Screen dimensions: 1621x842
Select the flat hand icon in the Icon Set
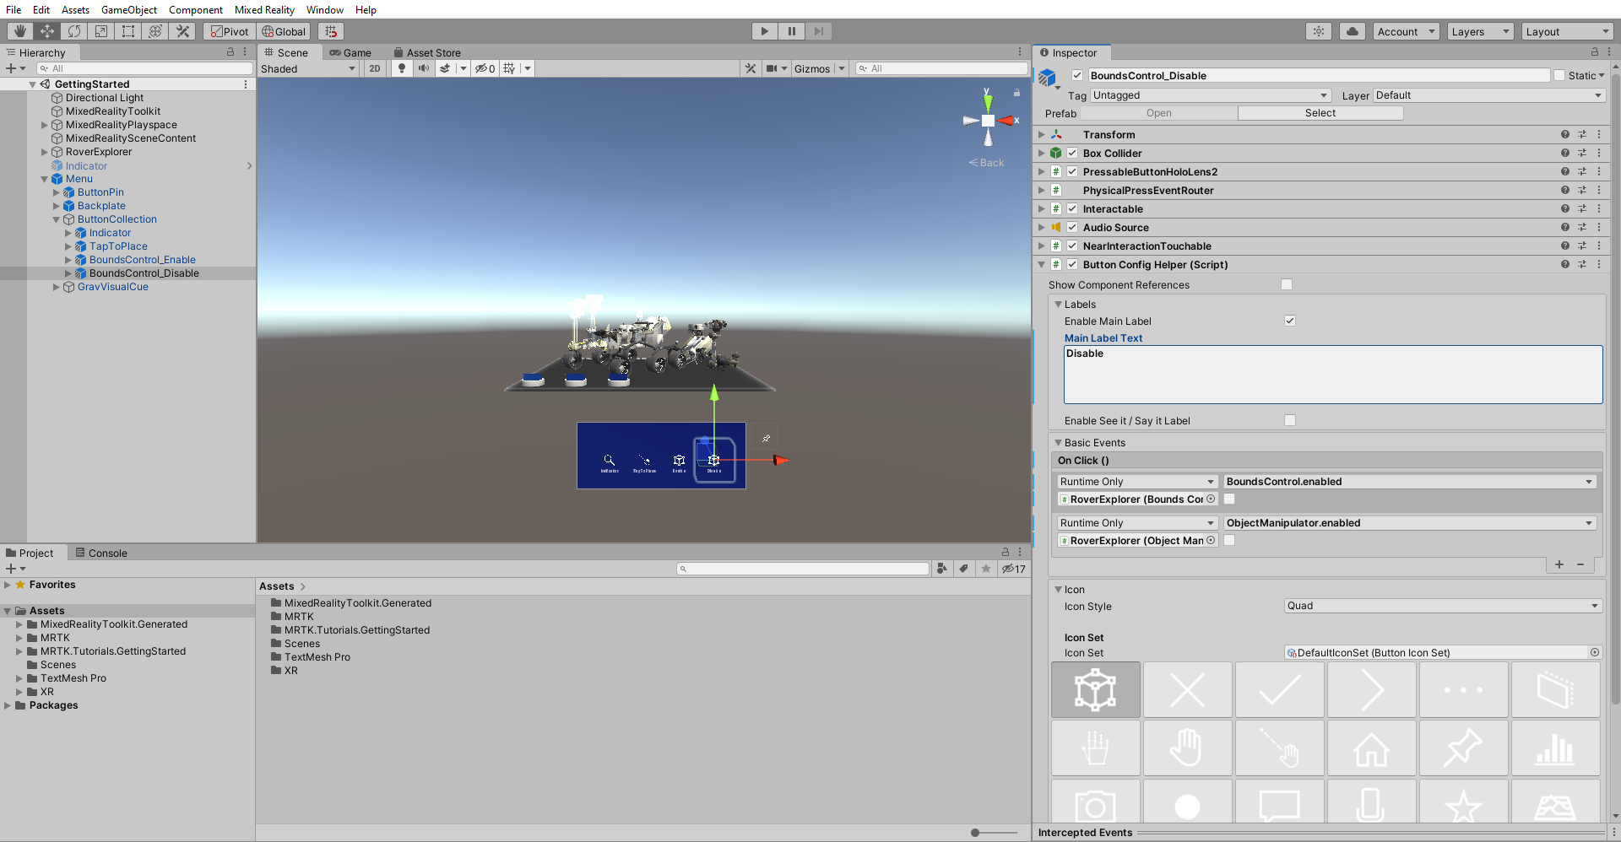click(x=1187, y=748)
